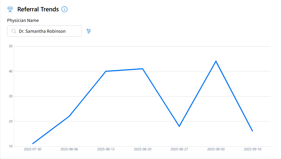This screenshot has width=281, height=159.
Task: Click the info icon beside Referral Trends
Action: point(64,9)
